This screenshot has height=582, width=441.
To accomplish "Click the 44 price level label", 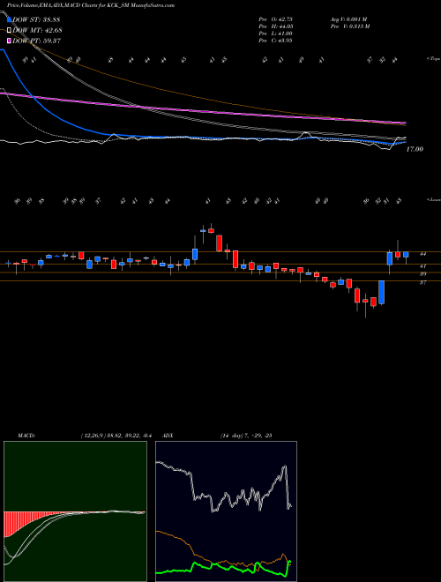I will [x=422, y=254].
